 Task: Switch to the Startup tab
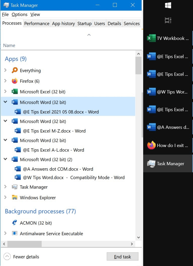pyautogui.click(x=84, y=23)
